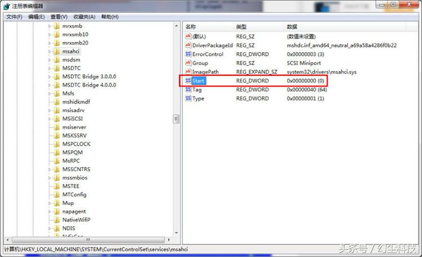Sort values by 类型 column header

pyautogui.click(x=259, y=26)
